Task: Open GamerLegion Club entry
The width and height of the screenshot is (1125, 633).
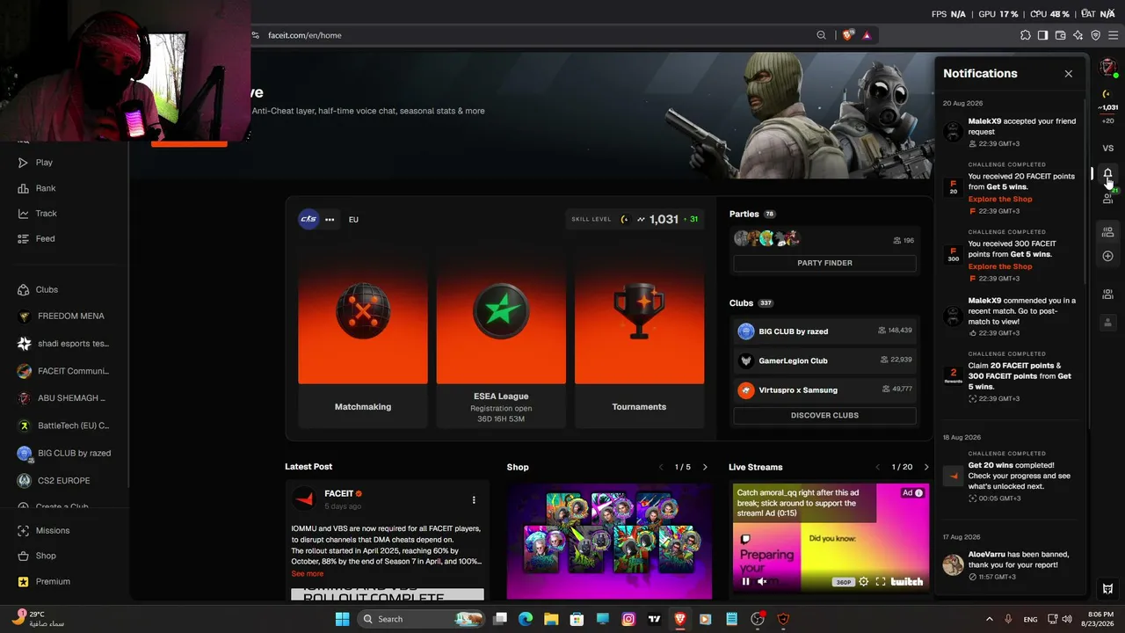Action: coord(824,360)
